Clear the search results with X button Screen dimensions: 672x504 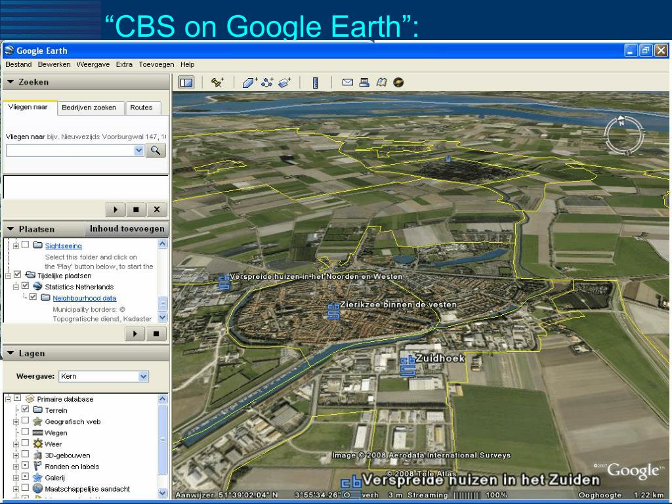pyautogui.click(x=157, y=209)
